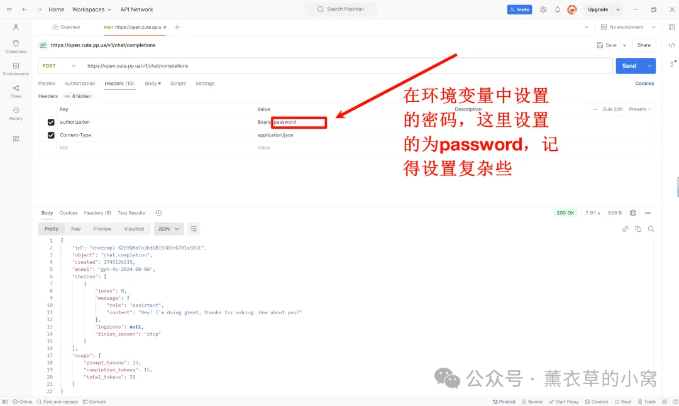Uncheck the authorization header checkbox

pyautogui.click(x=51, y=123)
